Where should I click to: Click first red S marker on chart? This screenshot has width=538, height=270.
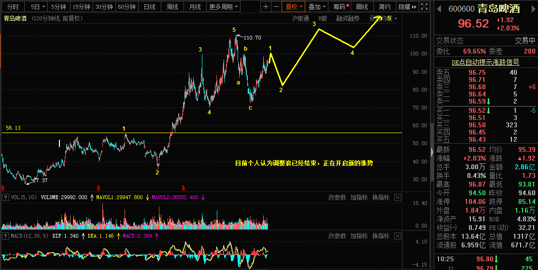3,188
